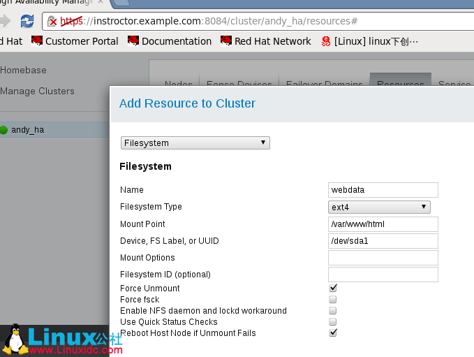Viewport: 474px width, 357px height.
Task: Enable NFS daemon and lockd workaround
Action: tap(333, 311)
